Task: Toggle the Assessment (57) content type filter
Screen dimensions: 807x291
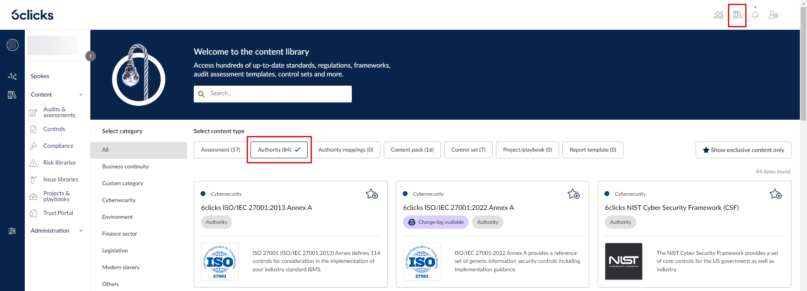Action: point(221,150)
